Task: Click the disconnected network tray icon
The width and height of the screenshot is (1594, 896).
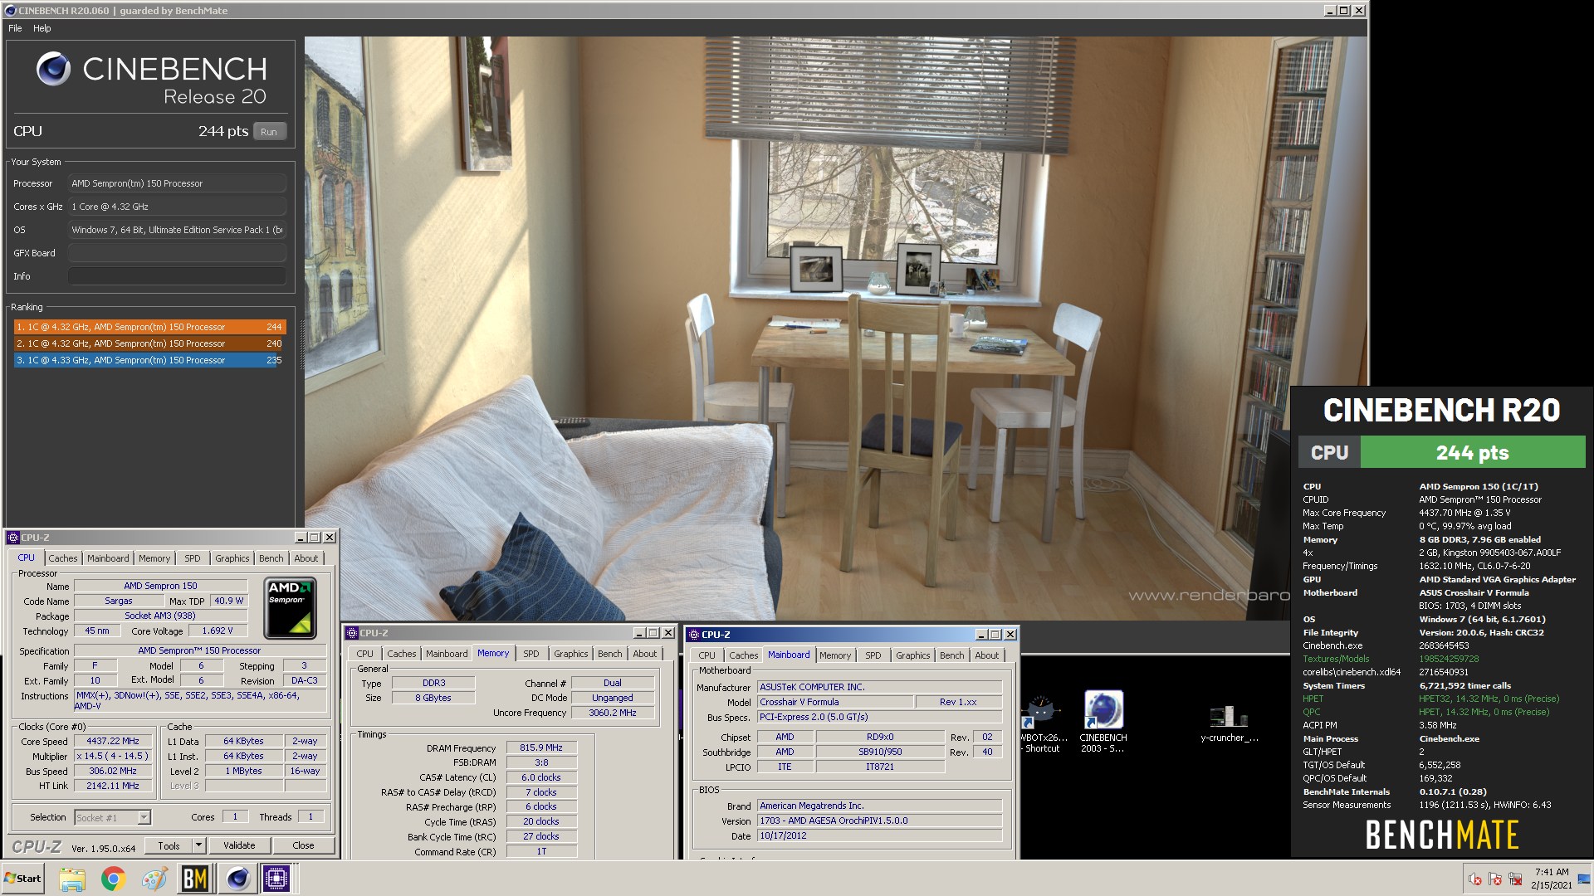Action: [1515, 879]
